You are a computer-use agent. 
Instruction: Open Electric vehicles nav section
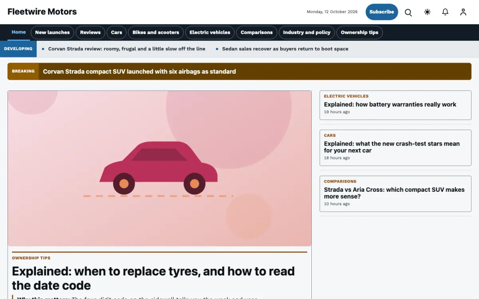point(210,33)
